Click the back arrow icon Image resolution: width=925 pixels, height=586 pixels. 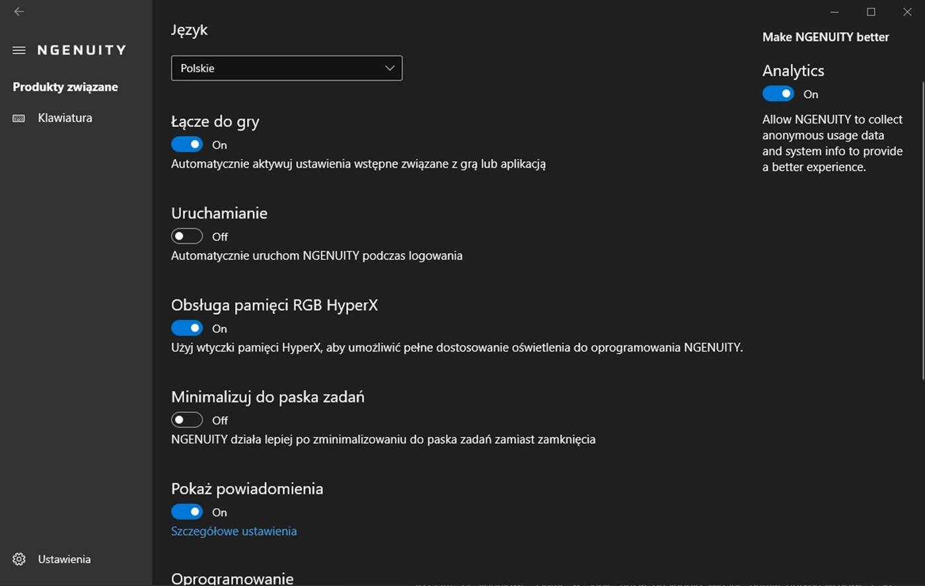[19, 11]
